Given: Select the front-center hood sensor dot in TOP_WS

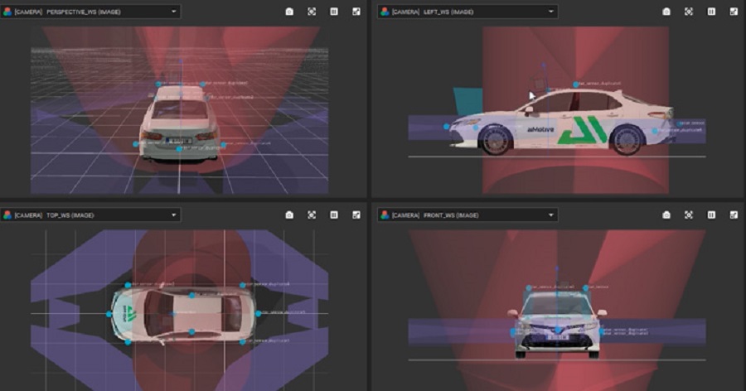Looking at the screenshot, I should pyautogui.click(x=109, y=314).
